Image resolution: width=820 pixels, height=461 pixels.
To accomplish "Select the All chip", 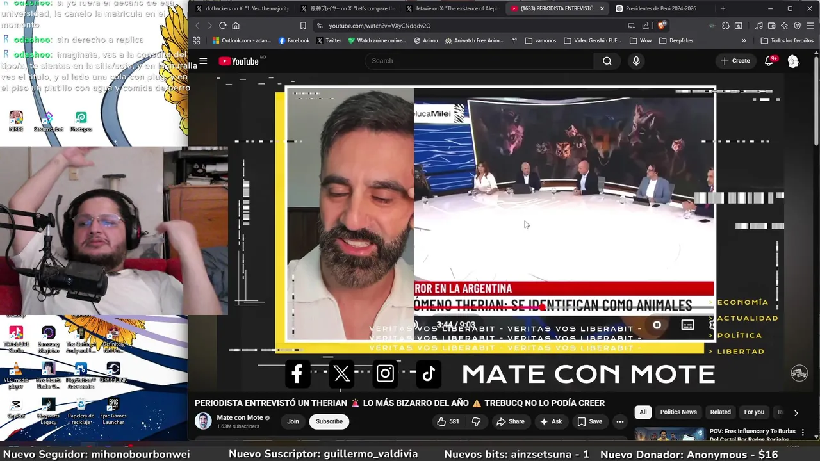I will click(643, 412).
